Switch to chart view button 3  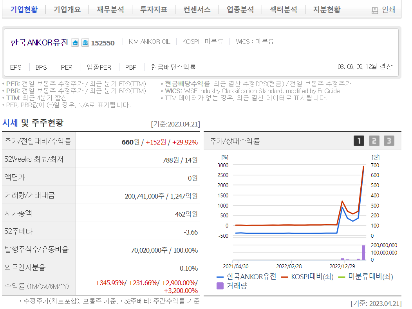389,141
